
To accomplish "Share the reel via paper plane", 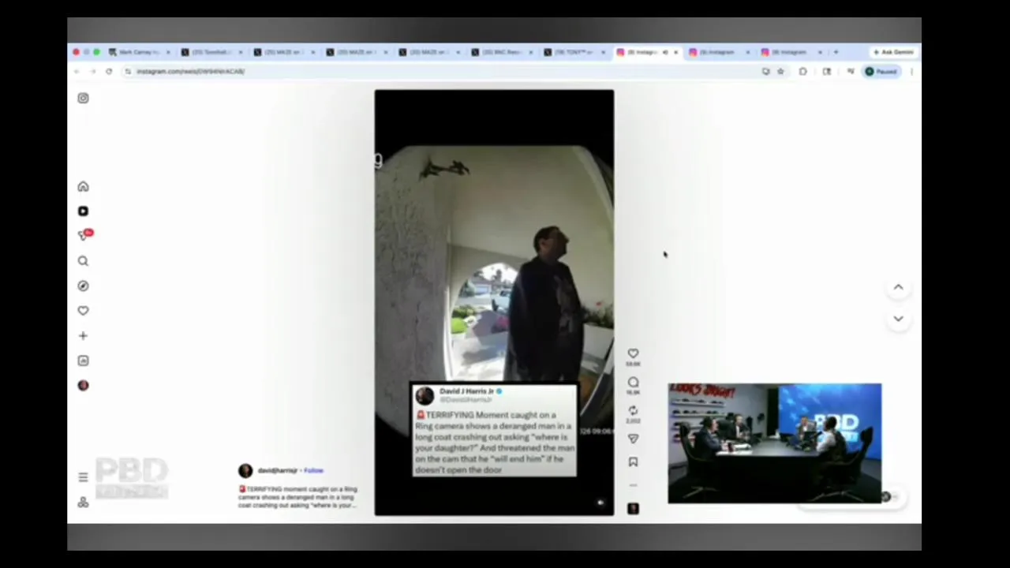I will (x=633, y=439).
